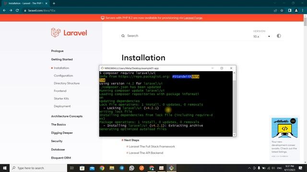
Task: Open the Directory Structure sidebar link
Action: (67, 83)
